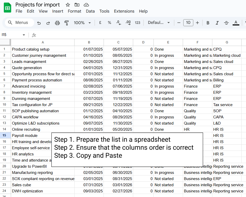Star the Projects for import document
This screenshot has width=246, height=197.
tap(68, 5)
